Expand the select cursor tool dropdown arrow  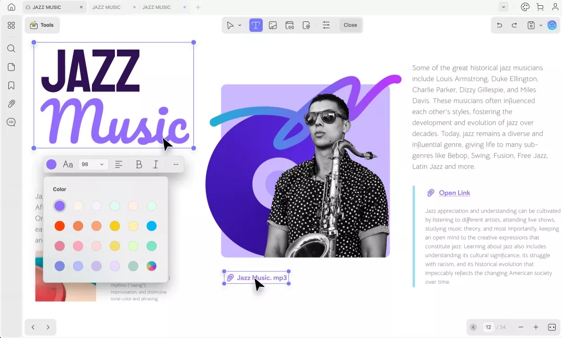pyautogui.click(x=240, y=25)
